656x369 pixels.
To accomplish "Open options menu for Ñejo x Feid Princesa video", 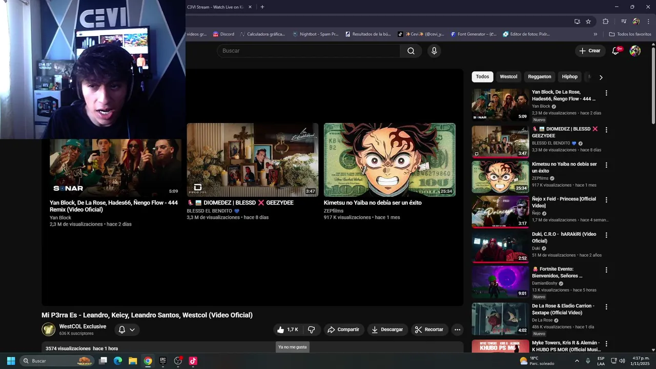I will pos(606,200).
